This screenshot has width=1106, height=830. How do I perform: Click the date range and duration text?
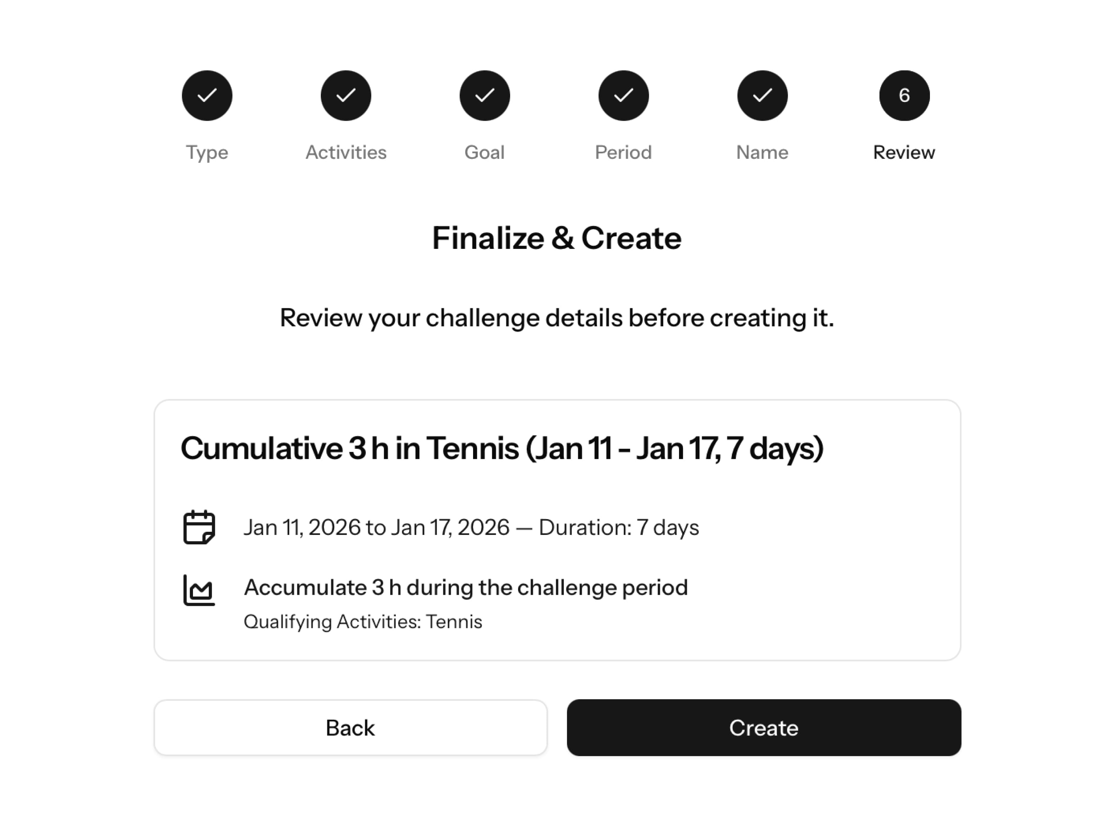(x=471, y=528)
